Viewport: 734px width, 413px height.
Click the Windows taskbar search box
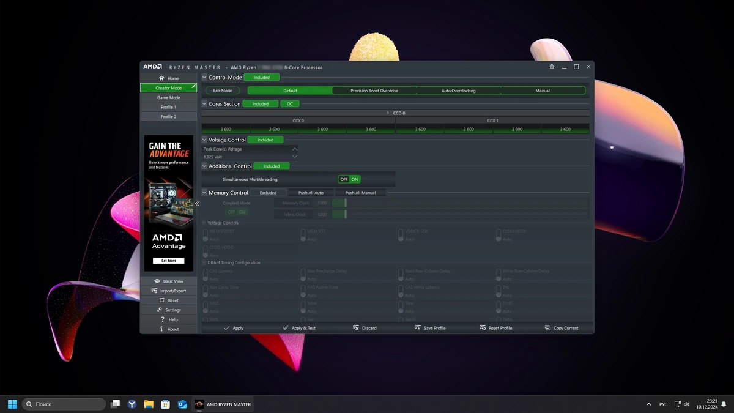pos(64,404)
